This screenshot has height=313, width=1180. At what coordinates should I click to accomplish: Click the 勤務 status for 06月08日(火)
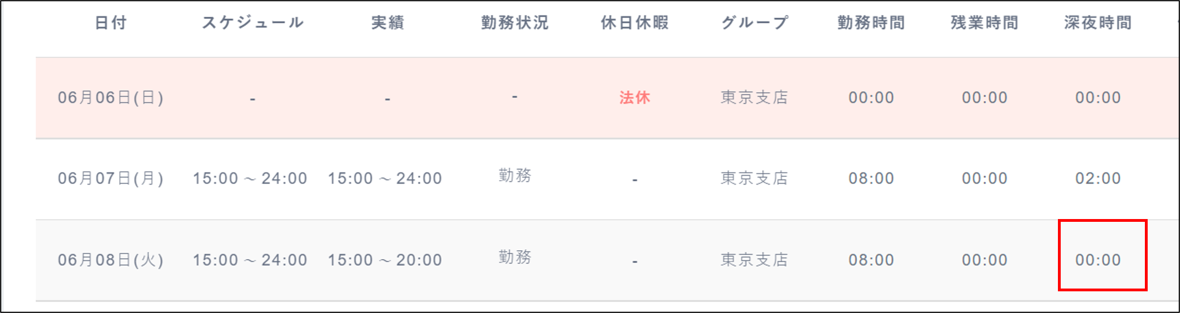click(514, 257)
